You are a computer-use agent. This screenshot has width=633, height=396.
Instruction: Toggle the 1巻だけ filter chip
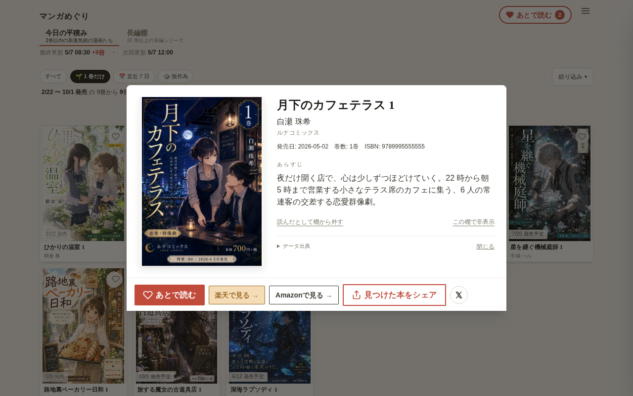pos(90,76)
